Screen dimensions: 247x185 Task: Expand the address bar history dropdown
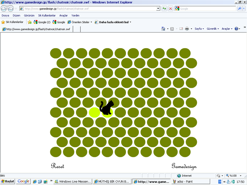158,9
